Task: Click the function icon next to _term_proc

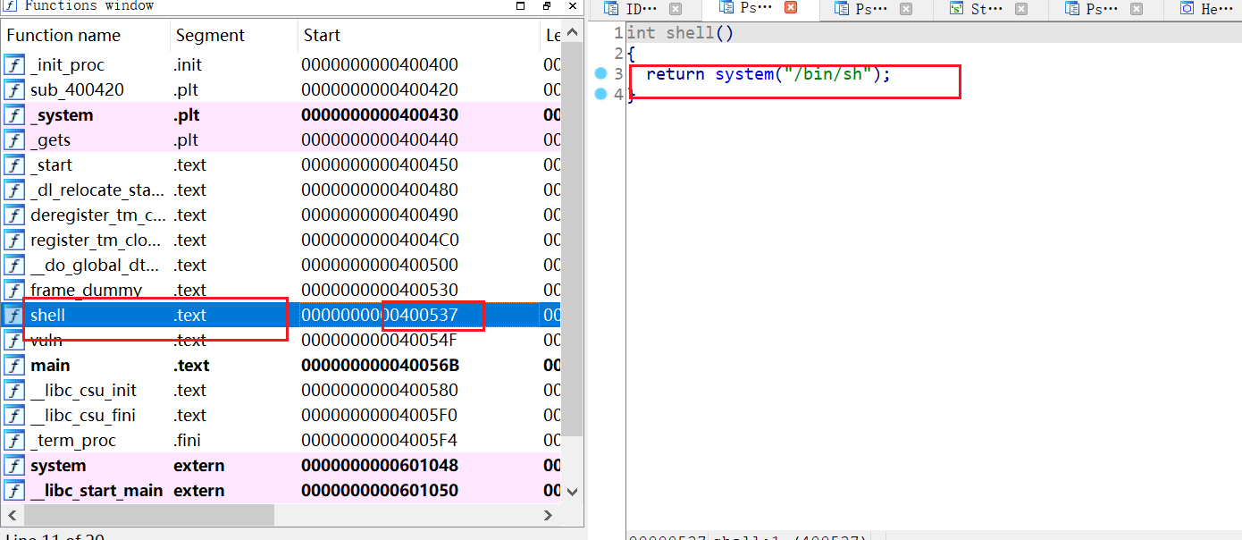Action: click(14, 441)
